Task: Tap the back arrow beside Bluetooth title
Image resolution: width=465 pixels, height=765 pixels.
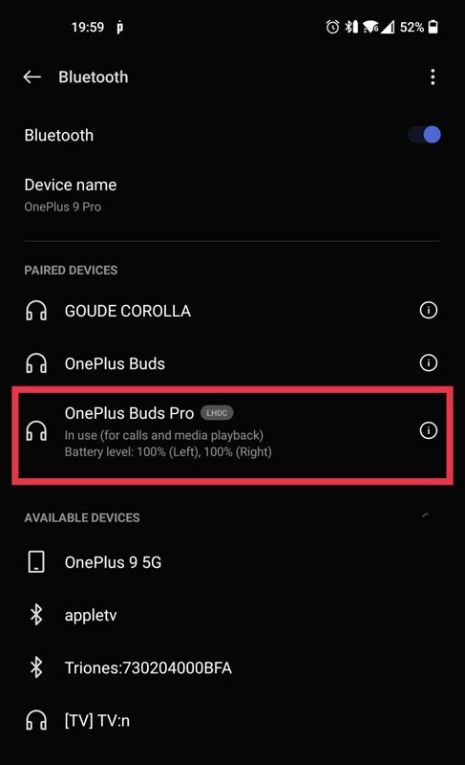Action: pos(32,77)
